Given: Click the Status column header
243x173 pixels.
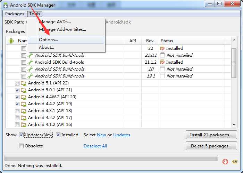Looking at the screenshot, I should click(192, 41).
